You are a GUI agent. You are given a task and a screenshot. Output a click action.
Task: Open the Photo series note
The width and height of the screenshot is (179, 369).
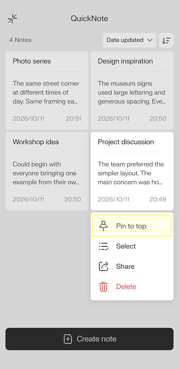[47, 90]
